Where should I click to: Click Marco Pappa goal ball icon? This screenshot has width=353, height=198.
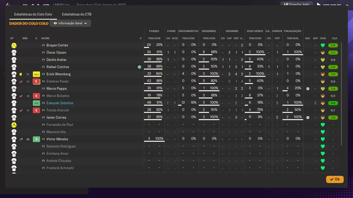pos(308,89)
